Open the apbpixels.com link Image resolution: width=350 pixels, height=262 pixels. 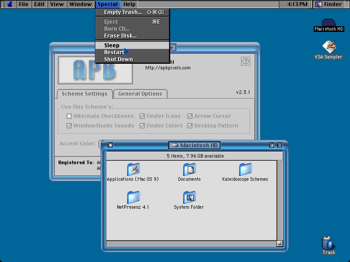pos(168,68)
